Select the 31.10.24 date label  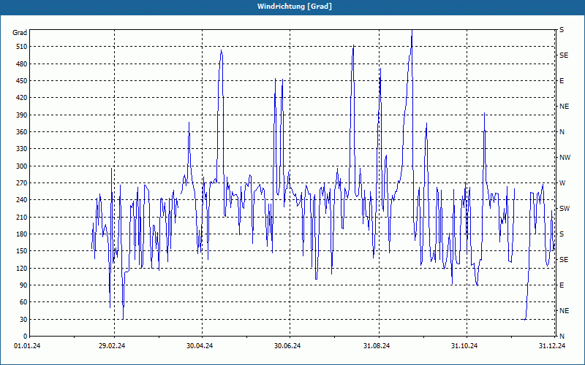pyautogui.click(x=464, y=346)
